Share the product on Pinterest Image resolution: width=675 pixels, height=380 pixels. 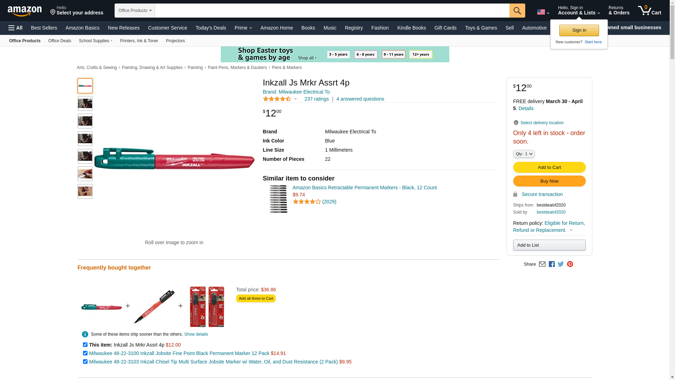pyautogui.click(x=570, y=264)
